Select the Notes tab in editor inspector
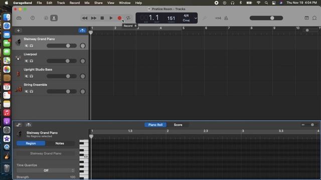Viewport: 321px width, 180px height. pyautogui.click(x=60, y=143)
